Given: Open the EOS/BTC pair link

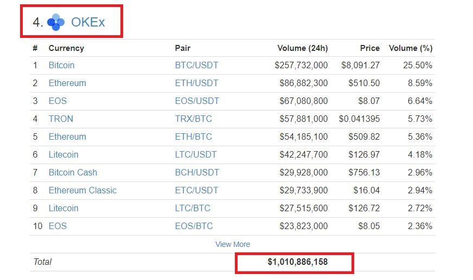Looking at the screenshot, I should [194, 226].
